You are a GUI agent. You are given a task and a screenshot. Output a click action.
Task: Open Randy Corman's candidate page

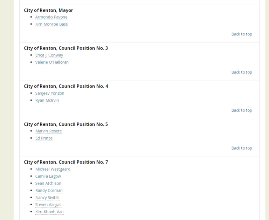pos(49,191)
